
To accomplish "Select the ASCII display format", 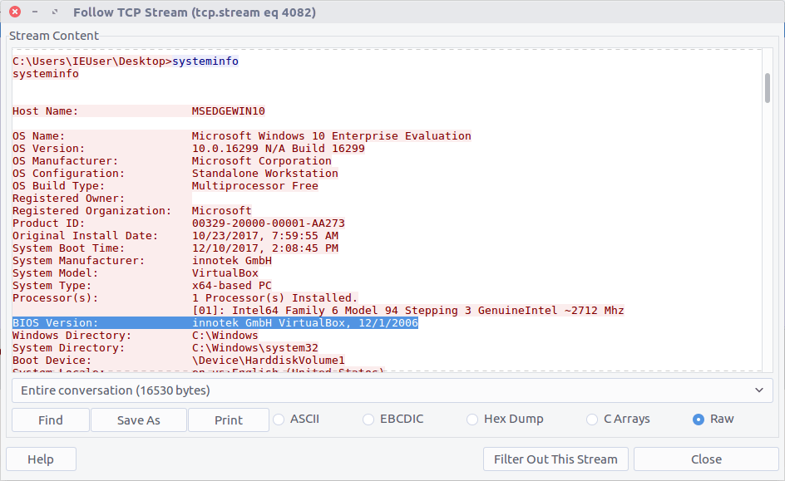I will coord(279,420).
